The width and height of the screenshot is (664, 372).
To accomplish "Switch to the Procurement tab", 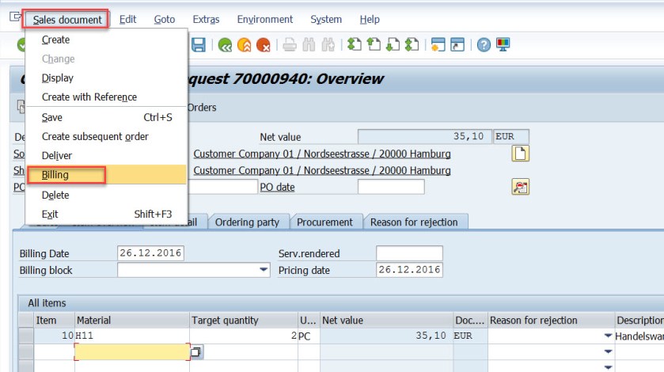I will [324, 222].
